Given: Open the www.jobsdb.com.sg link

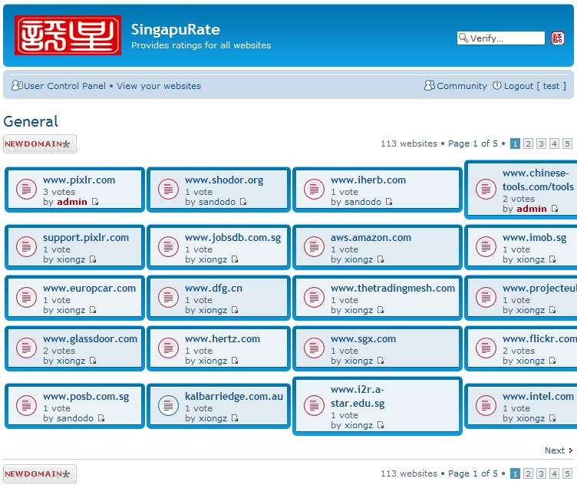Looking at the screenshot, I should click(x=233, y=238).
